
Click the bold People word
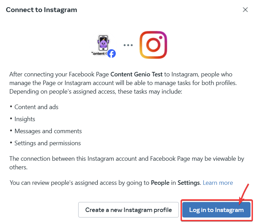tap(160, 183)
